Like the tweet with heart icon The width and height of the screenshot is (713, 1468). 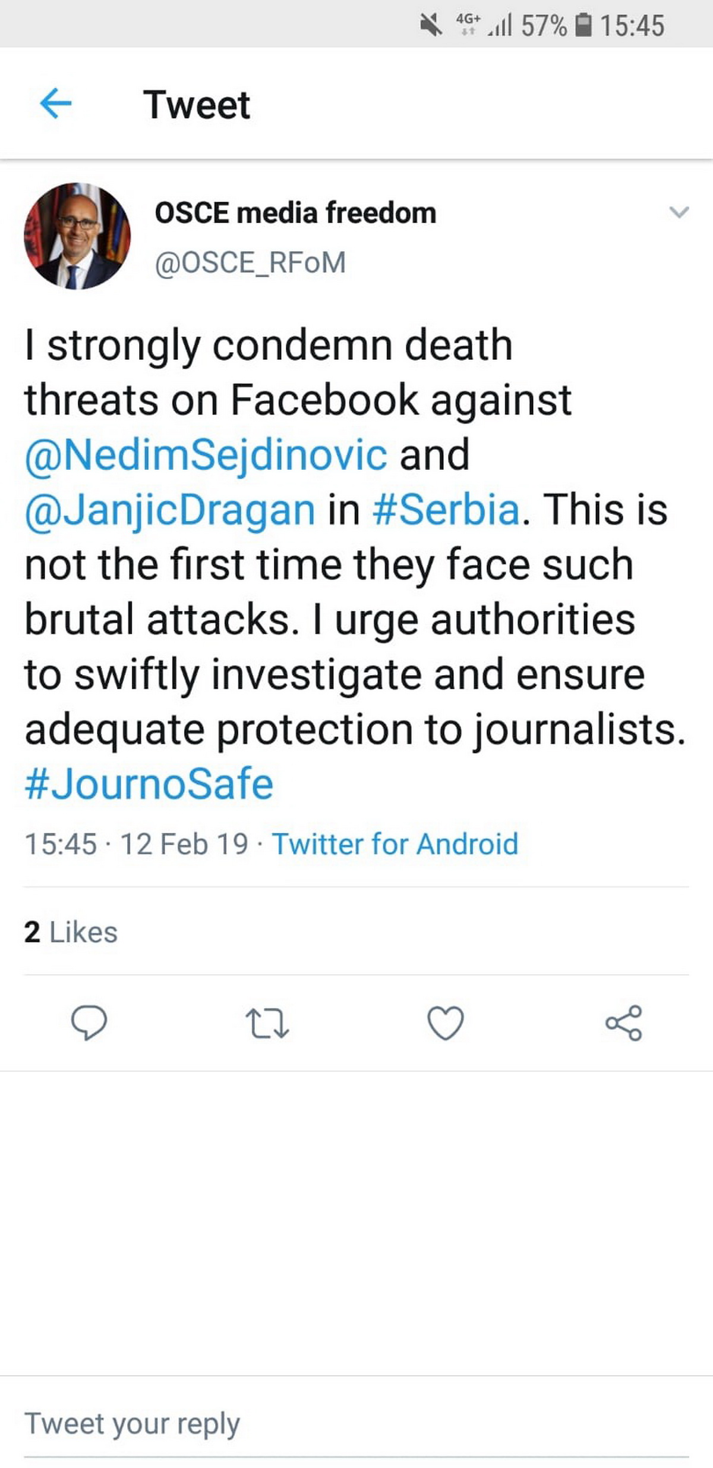[x=446, y=1022]
